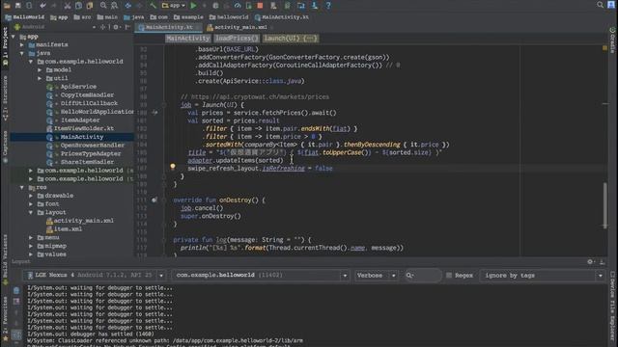
Task: Click the Logcat search input field
Action: pyautogui.click(x=423, y=276)
